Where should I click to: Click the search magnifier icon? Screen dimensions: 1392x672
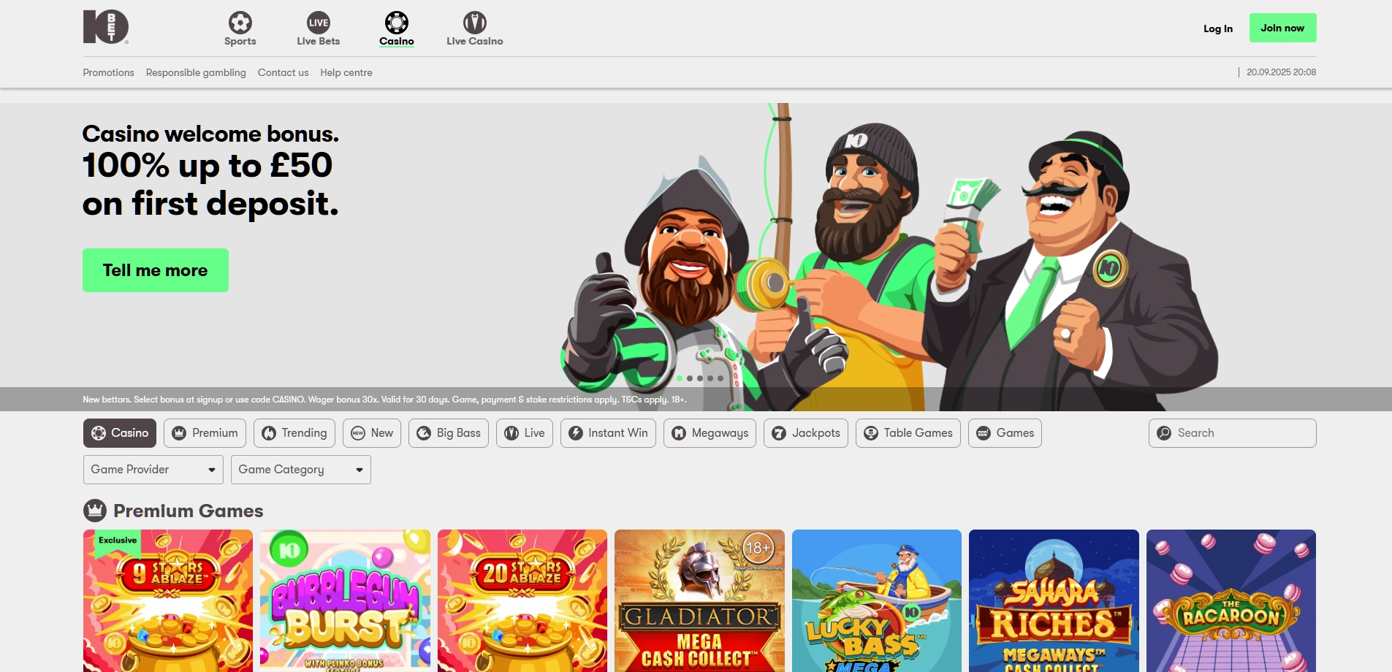pos(1164,432)
